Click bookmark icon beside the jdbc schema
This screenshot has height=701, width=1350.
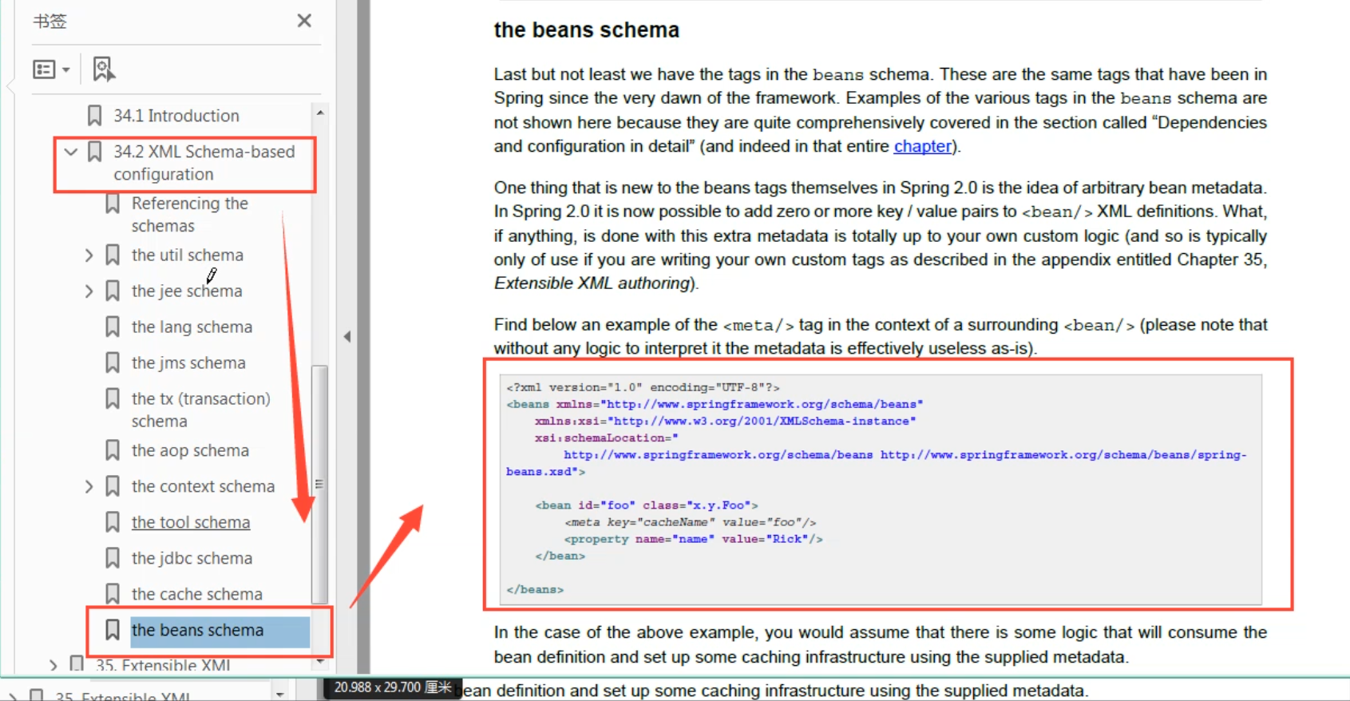click(113, 558)
